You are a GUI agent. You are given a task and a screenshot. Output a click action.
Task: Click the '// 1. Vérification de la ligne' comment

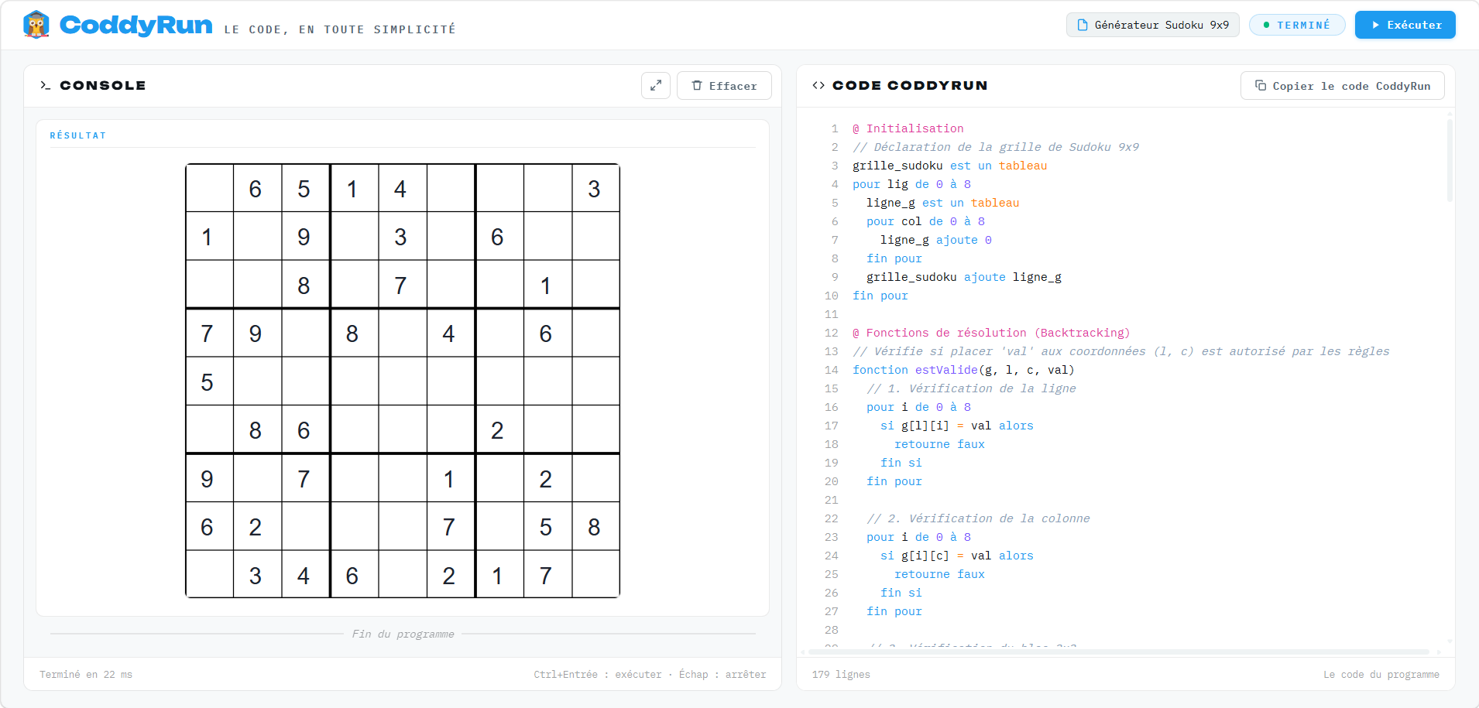tap(971, 388)
